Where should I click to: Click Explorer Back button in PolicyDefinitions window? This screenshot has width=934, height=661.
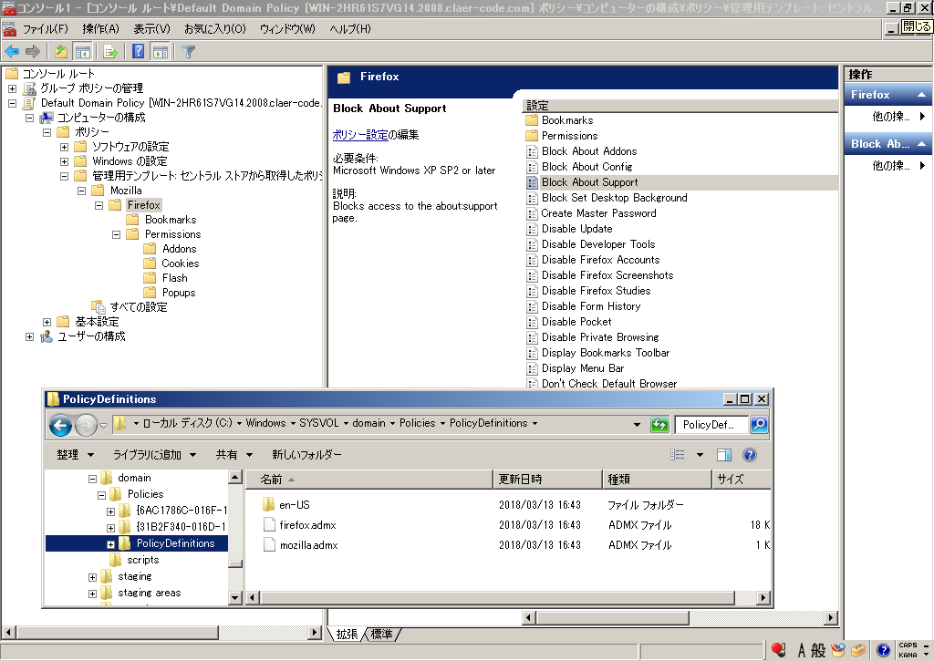60,425
